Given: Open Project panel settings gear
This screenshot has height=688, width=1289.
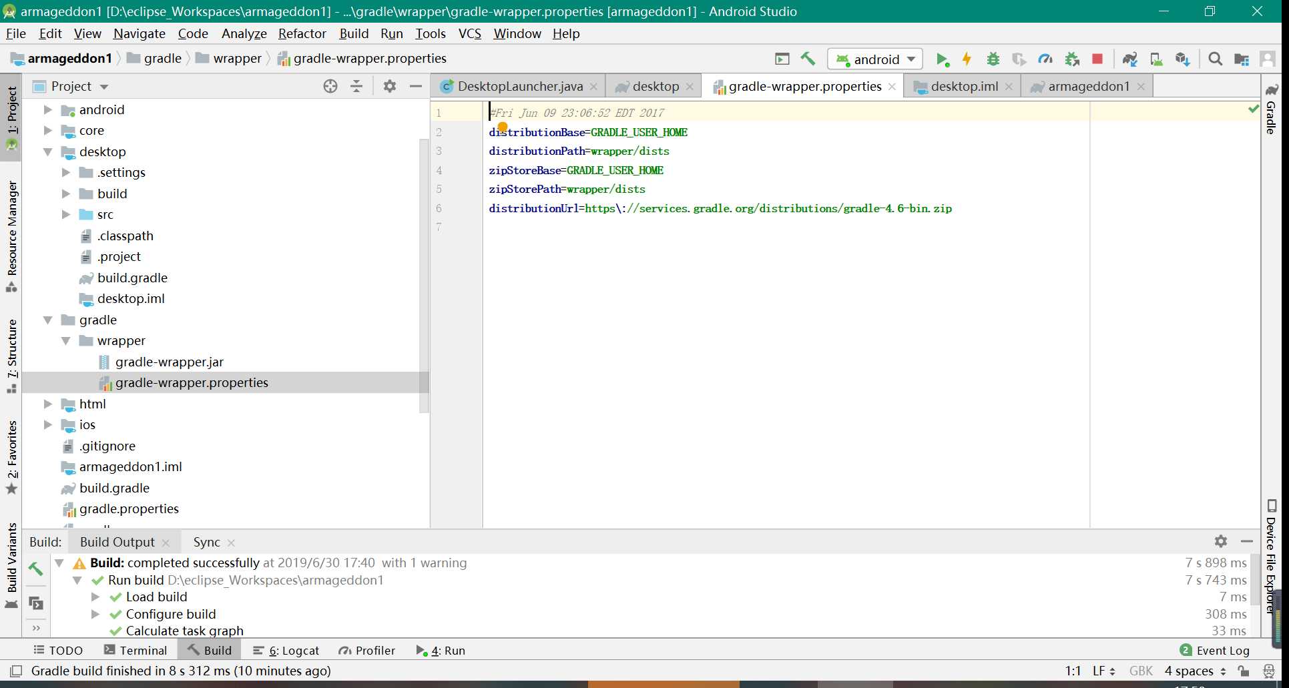Looking at the screenshot, I should click(390, 86).
